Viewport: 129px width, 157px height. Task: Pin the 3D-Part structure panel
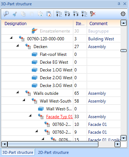(119, 4)
